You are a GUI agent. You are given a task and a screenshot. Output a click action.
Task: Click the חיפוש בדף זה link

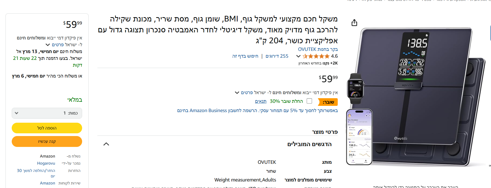coord(245,56)
